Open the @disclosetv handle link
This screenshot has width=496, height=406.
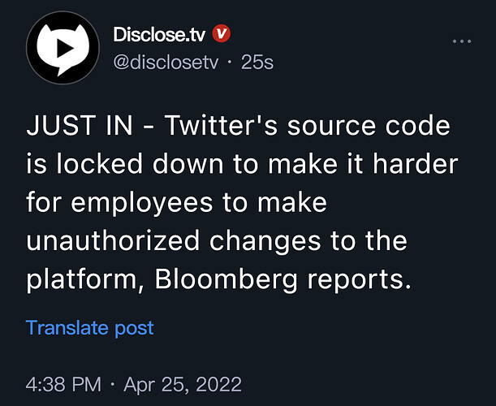click(166, 62)
